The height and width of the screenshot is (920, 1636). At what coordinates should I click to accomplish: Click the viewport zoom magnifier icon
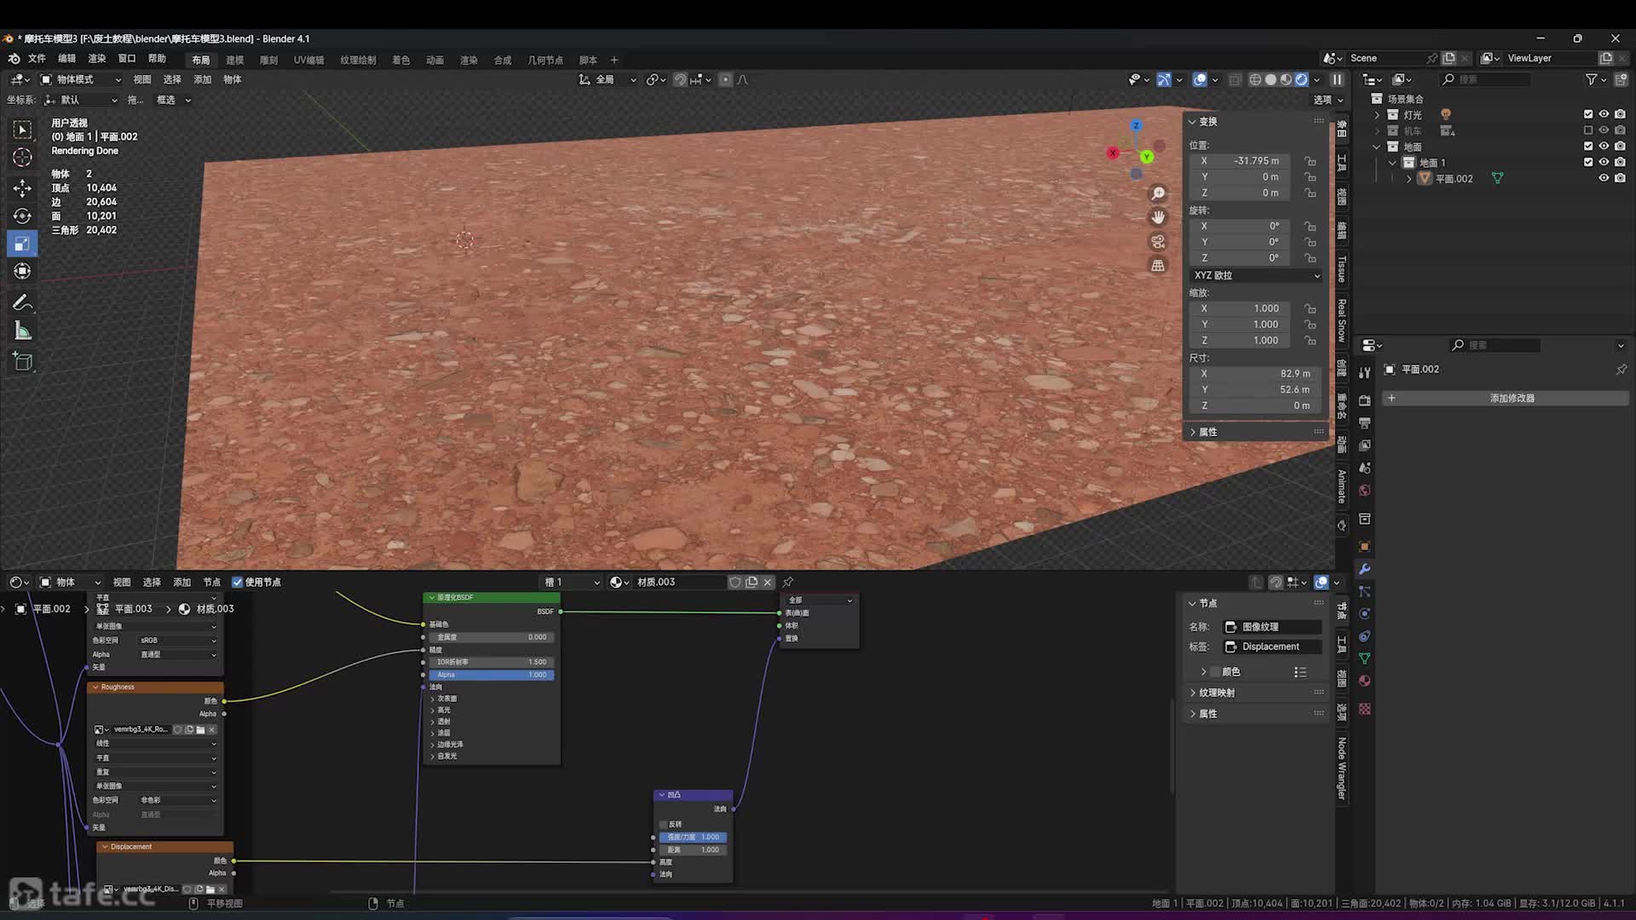(1158, 194)
